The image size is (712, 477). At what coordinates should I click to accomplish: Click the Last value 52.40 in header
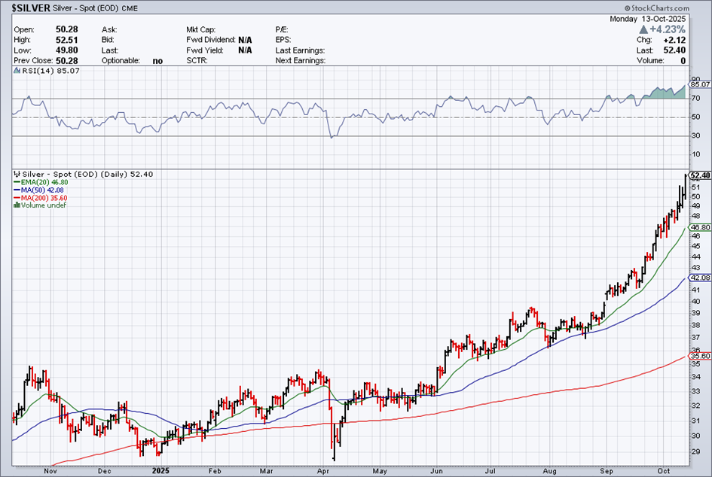pyautogui.click(x=674, y=50)
